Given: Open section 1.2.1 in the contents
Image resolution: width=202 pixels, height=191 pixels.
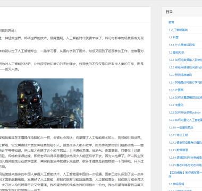Looking at the screenshot, I should (x=185, y=60).
